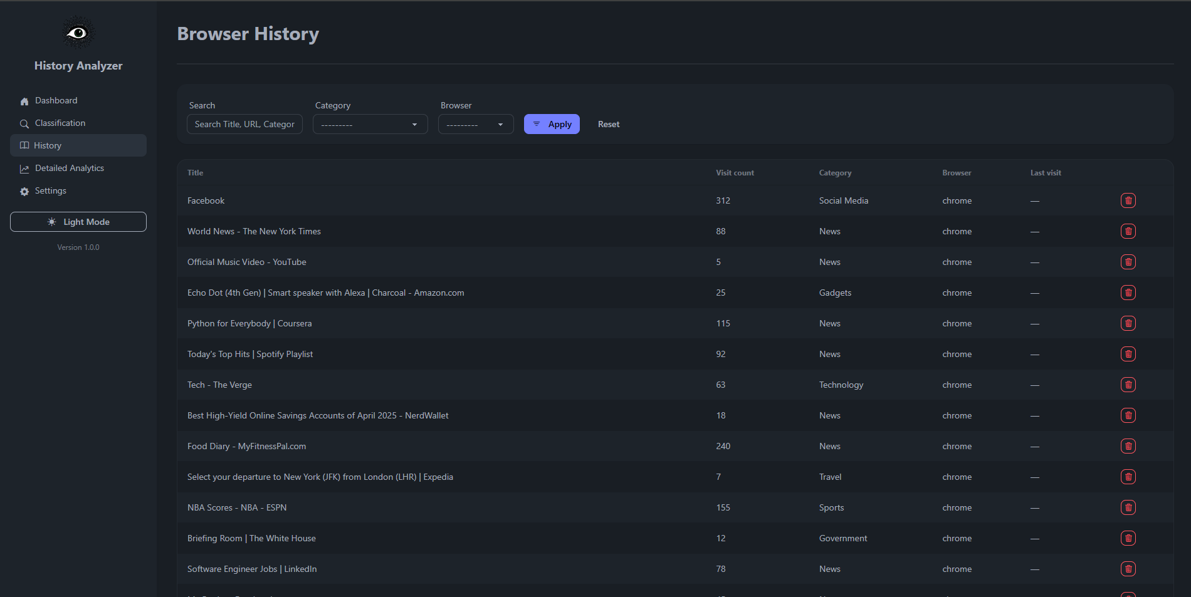Apply the current filters
This screenshot has width=1191, height=597.
[552, 124]
